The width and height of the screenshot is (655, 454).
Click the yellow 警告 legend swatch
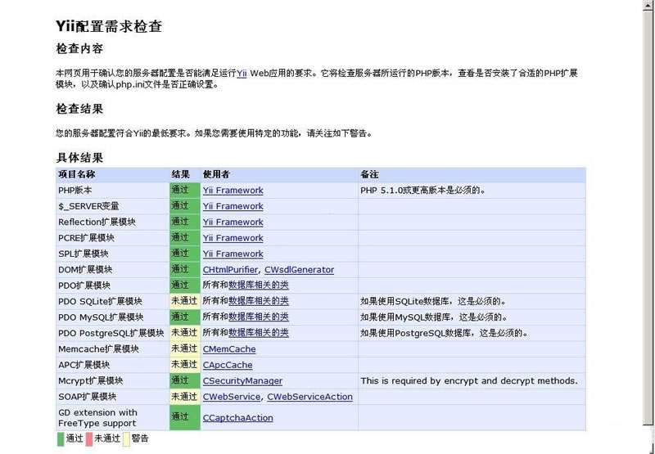126,439
